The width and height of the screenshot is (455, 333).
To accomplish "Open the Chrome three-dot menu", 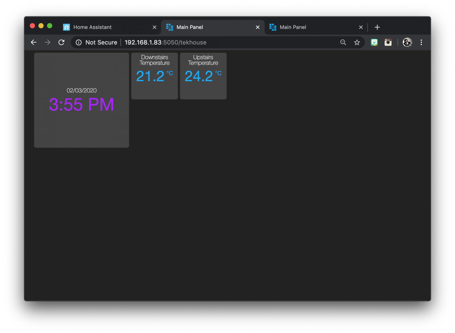I will pos(421,42).
